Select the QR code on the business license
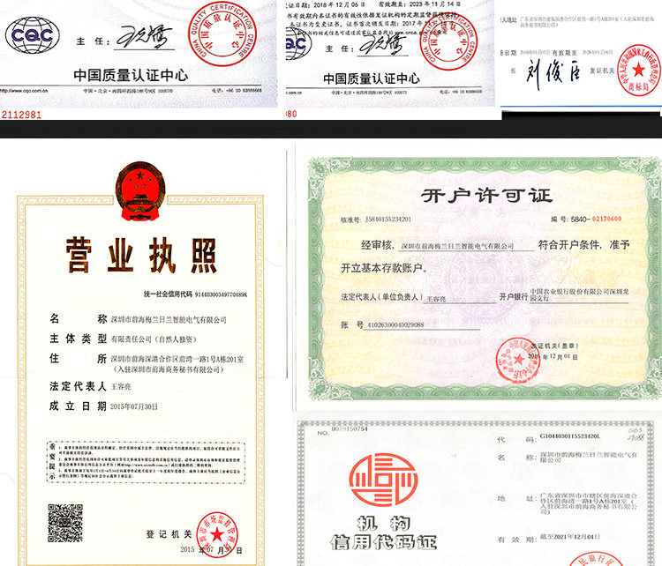 [65, 523]
